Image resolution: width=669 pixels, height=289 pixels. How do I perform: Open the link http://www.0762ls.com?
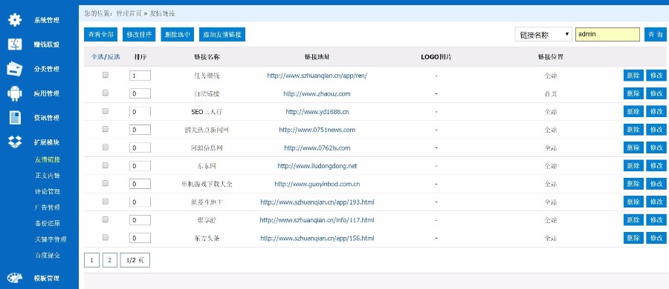317,148
